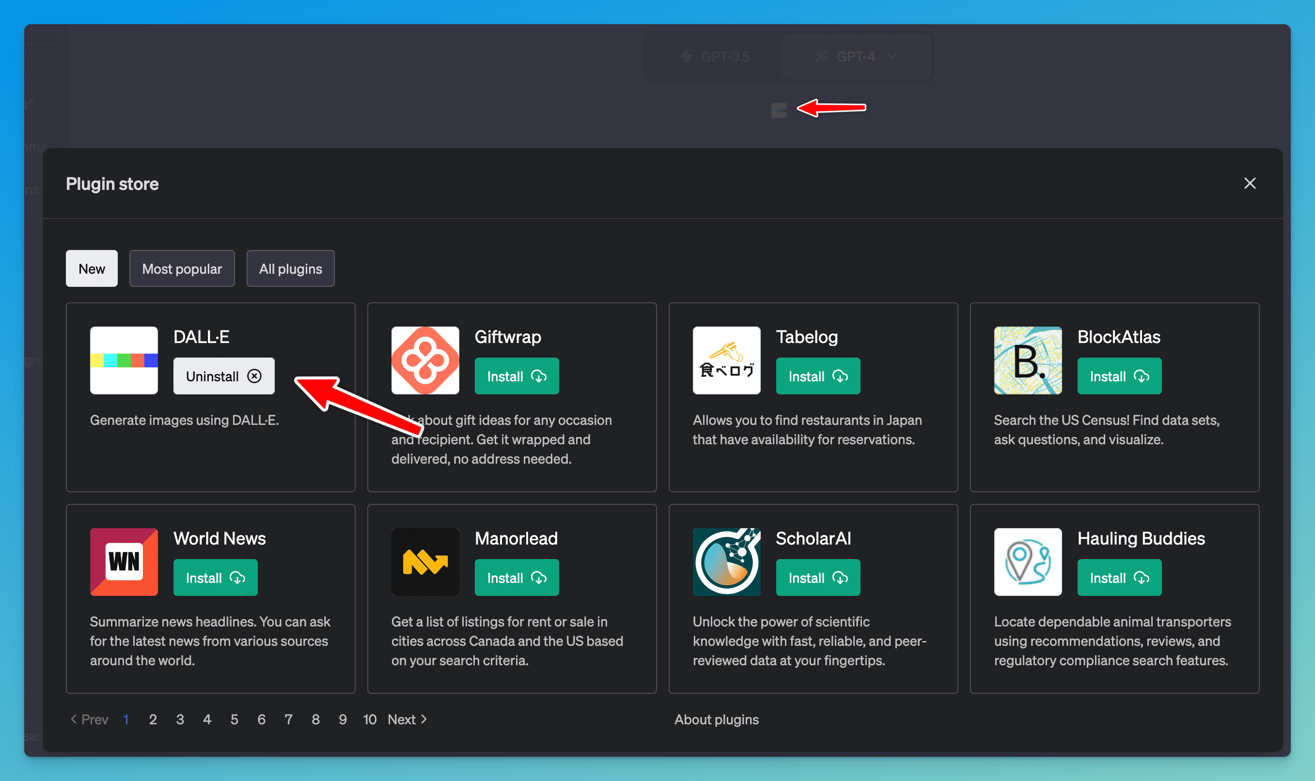Click the Manorlead plugin logo icon
The width and height of the screenshot is (1315, 781).
(x=425, y=562)
